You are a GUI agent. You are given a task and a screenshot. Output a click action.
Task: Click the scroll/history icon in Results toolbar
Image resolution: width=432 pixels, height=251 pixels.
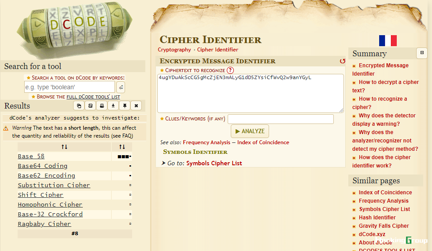90,106
